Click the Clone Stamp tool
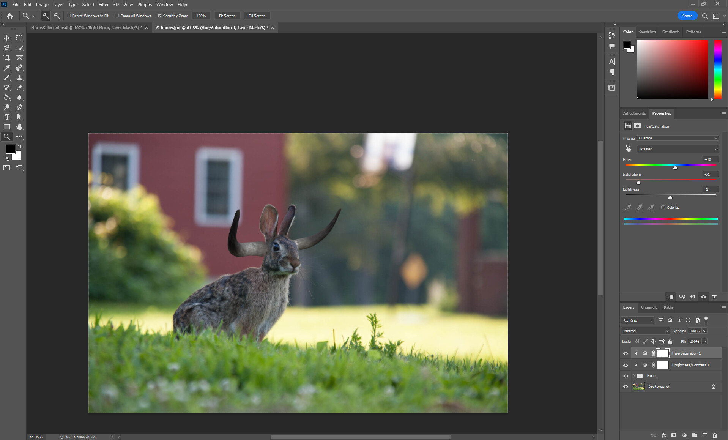 click(19, 77)
